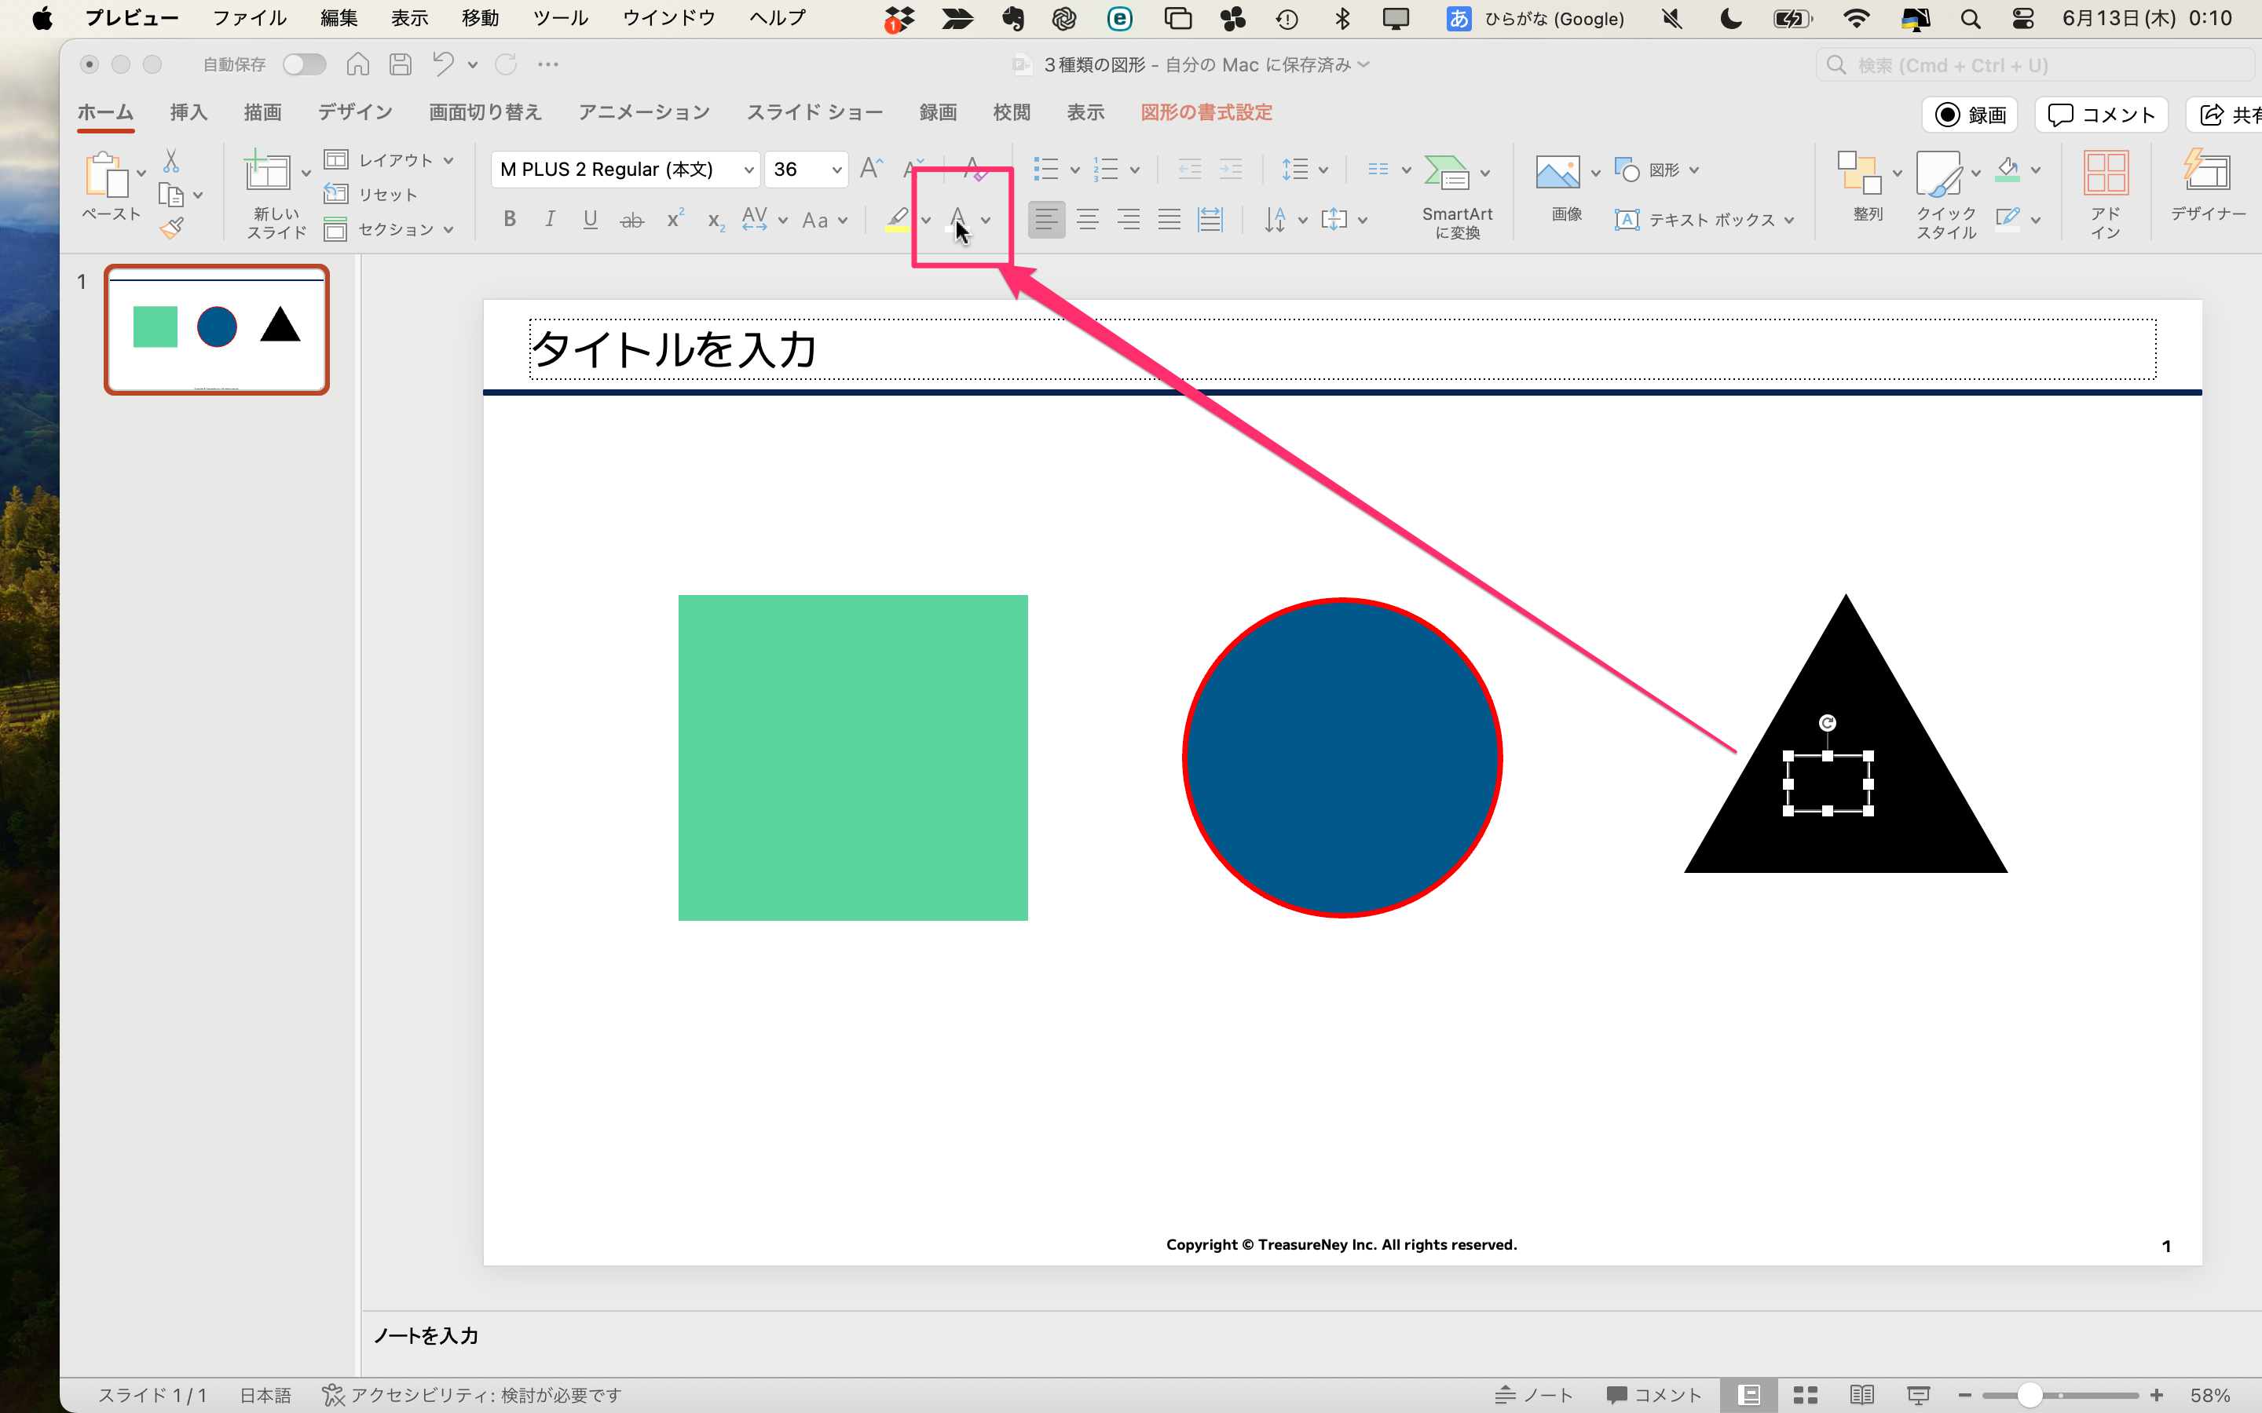
Task: Open the font name dropdown
Action: (749, 169)
